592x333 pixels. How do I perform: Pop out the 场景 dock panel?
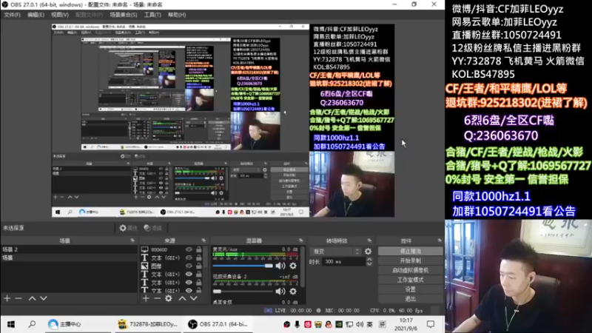[132, 240]
